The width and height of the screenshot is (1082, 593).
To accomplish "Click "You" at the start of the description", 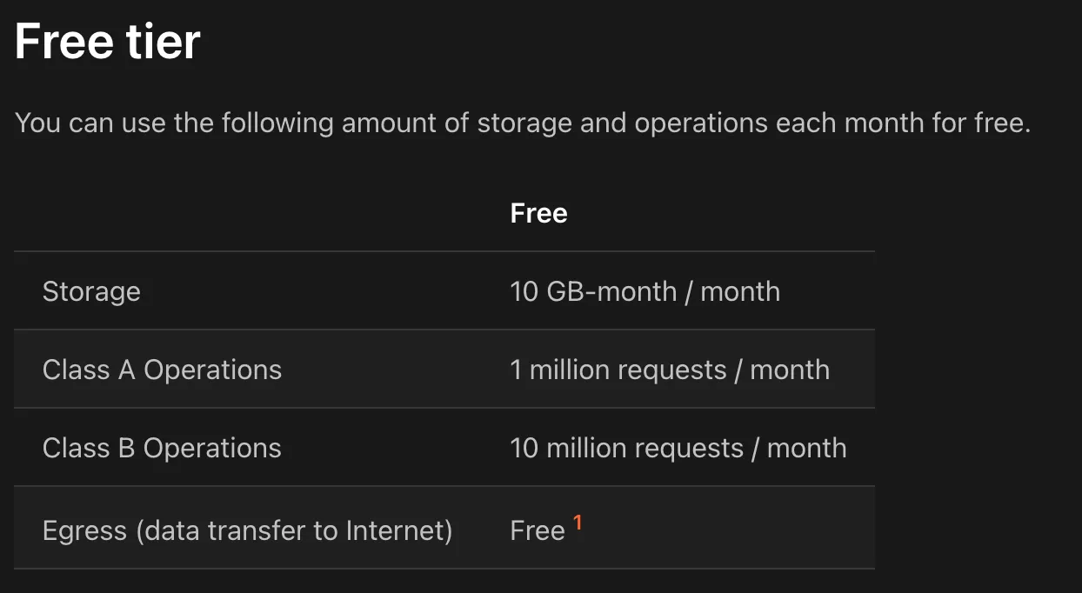I will click(x=37, y=123).
